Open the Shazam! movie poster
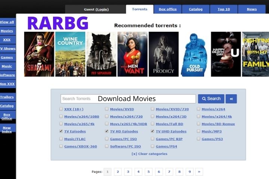The image size is (269, 179). pyautogui.click(x=39, y=54)
